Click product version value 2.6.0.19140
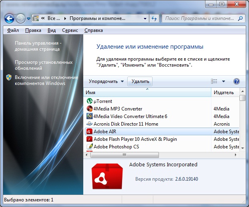The width and height of the screenshot is (249, 207). pyautogui.click(x=187, y=179)
